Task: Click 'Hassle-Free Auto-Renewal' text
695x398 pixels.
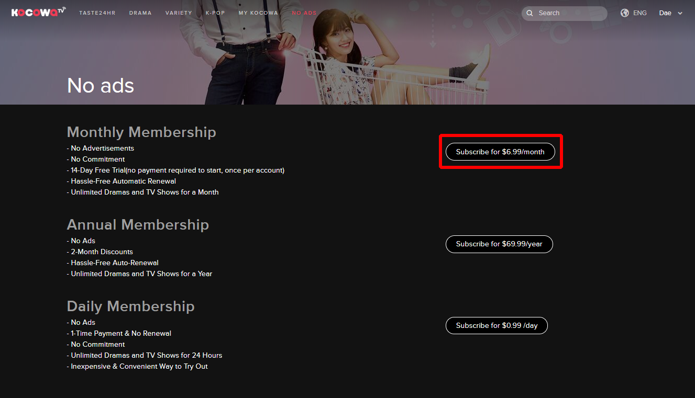Action: 113,263
